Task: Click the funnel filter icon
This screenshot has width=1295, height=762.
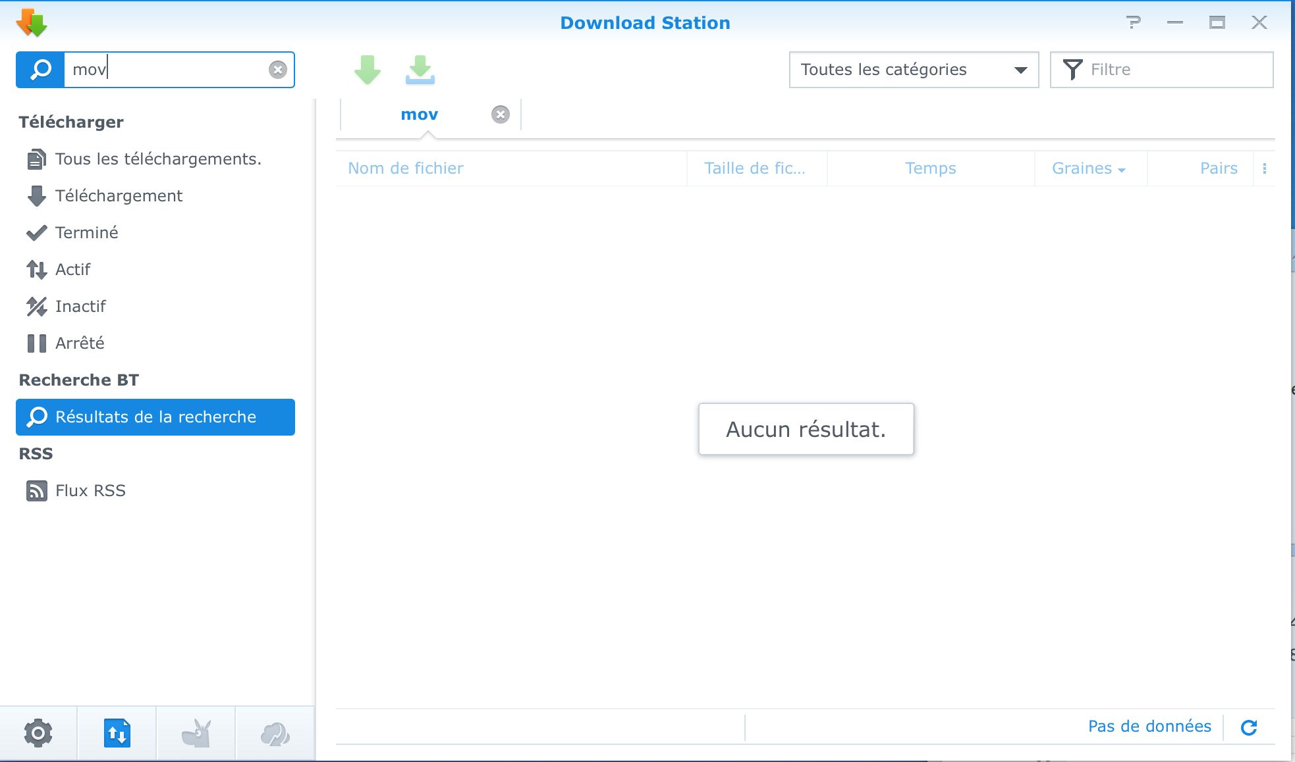Action: pyautogui.click(x=1073, y=70)
